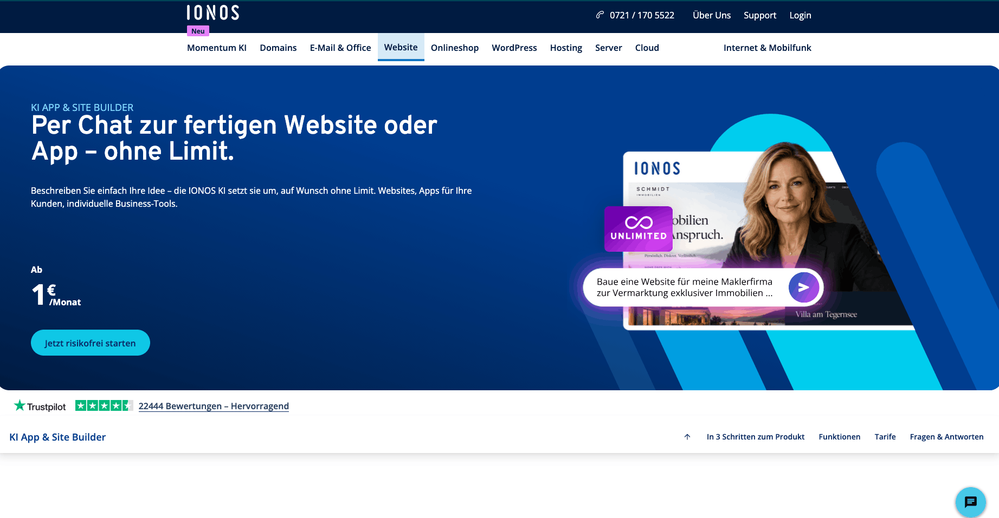This screenshot has height=518, width=999.
Task: Click the KI APP & SITE BUILDER label
Action: point(82,107)
